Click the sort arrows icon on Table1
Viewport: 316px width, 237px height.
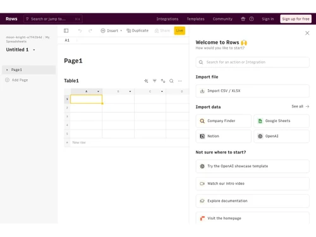(163, 81)
